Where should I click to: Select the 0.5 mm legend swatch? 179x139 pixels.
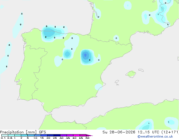click(11, 135)
